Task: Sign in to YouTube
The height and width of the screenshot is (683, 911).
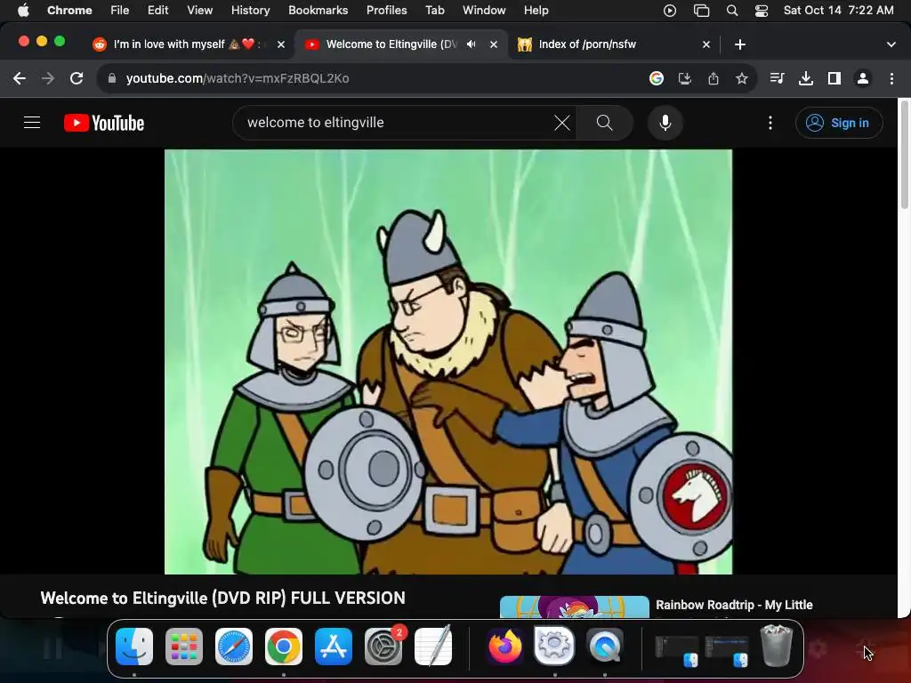Action: (x=839, y=123)
